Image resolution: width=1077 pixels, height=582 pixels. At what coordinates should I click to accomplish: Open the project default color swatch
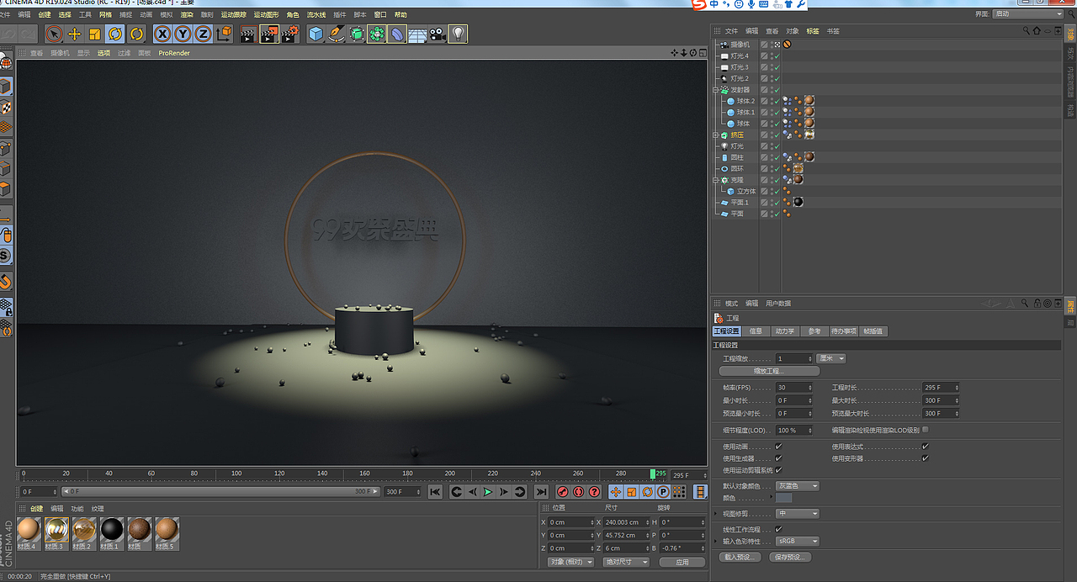click(783, 499)
